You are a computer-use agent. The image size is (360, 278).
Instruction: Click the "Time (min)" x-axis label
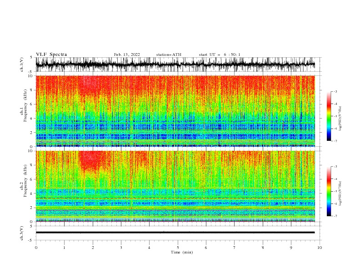(182, 252)
